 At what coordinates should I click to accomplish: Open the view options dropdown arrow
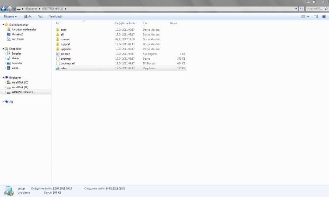308,16
